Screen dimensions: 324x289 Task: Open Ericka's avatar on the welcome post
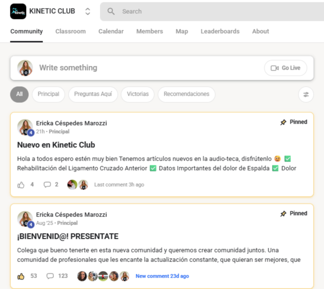pos(25,219)
